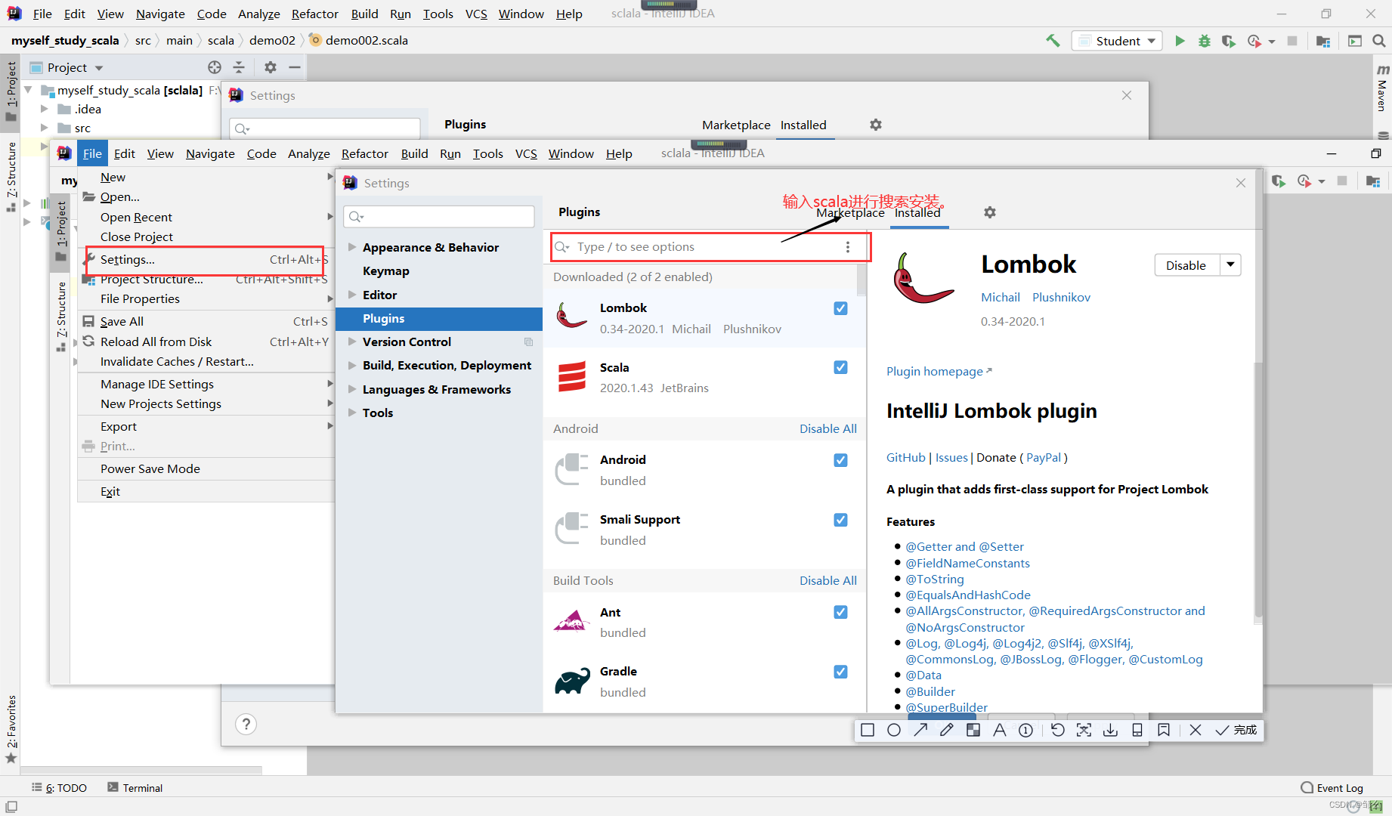Screen dimensions: 1392x816
Task: Hide the Project panel with minus icon
Action: pyautogui.click(x=295, y=67)
